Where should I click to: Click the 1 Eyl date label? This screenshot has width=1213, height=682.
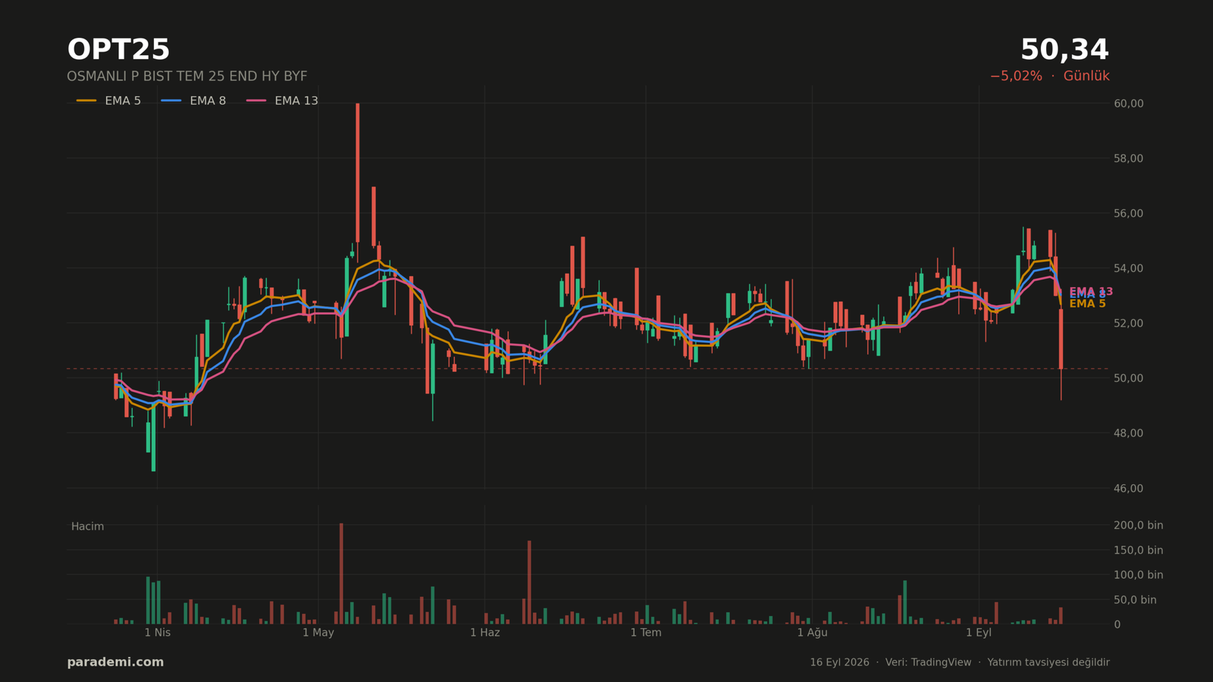tap(979, 633)
